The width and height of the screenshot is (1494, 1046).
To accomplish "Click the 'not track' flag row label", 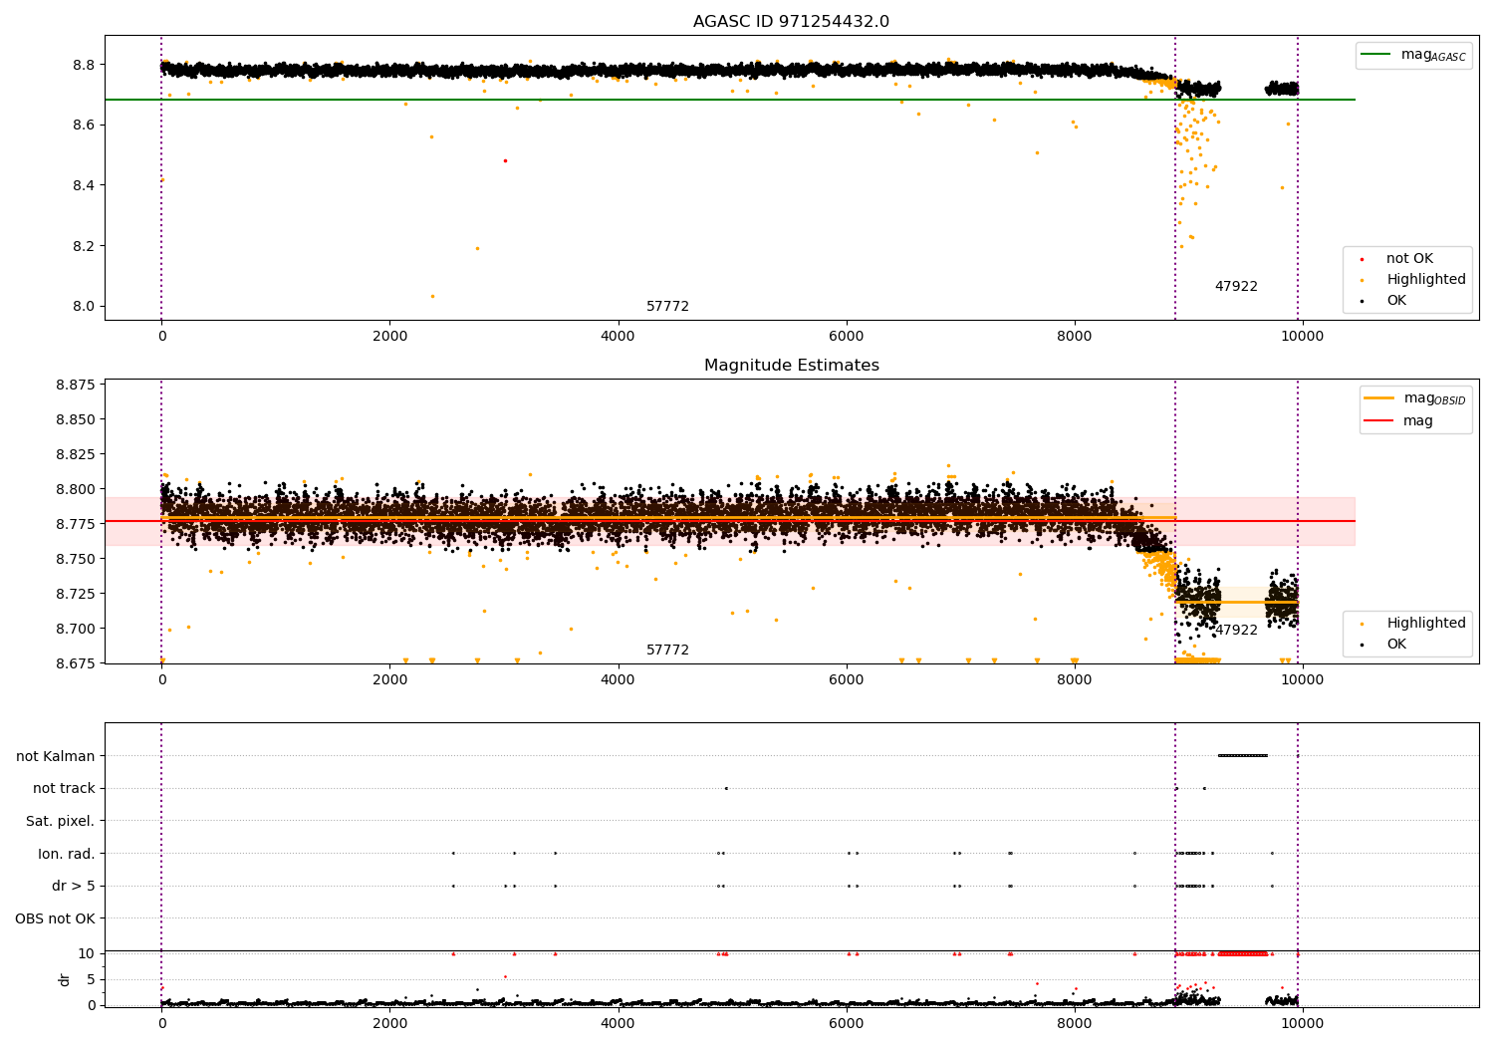I will pos(64,789).
